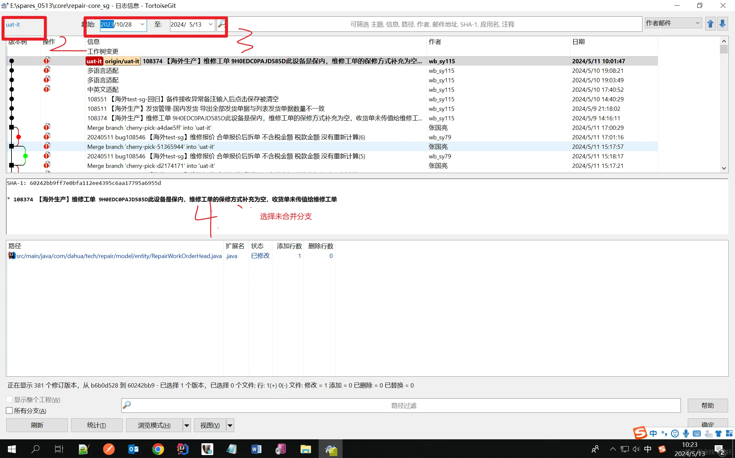The image size is (735, 458).
Task: Click the 统计 button
Action: coord(96,425)
